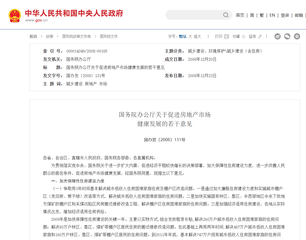
Task: Switch site language to EN
Action: point(272,15)
